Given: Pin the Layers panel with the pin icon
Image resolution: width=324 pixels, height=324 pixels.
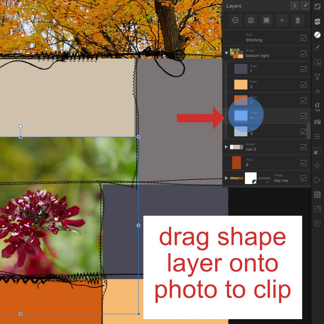Looking at the screenshot, I should 305,6.
